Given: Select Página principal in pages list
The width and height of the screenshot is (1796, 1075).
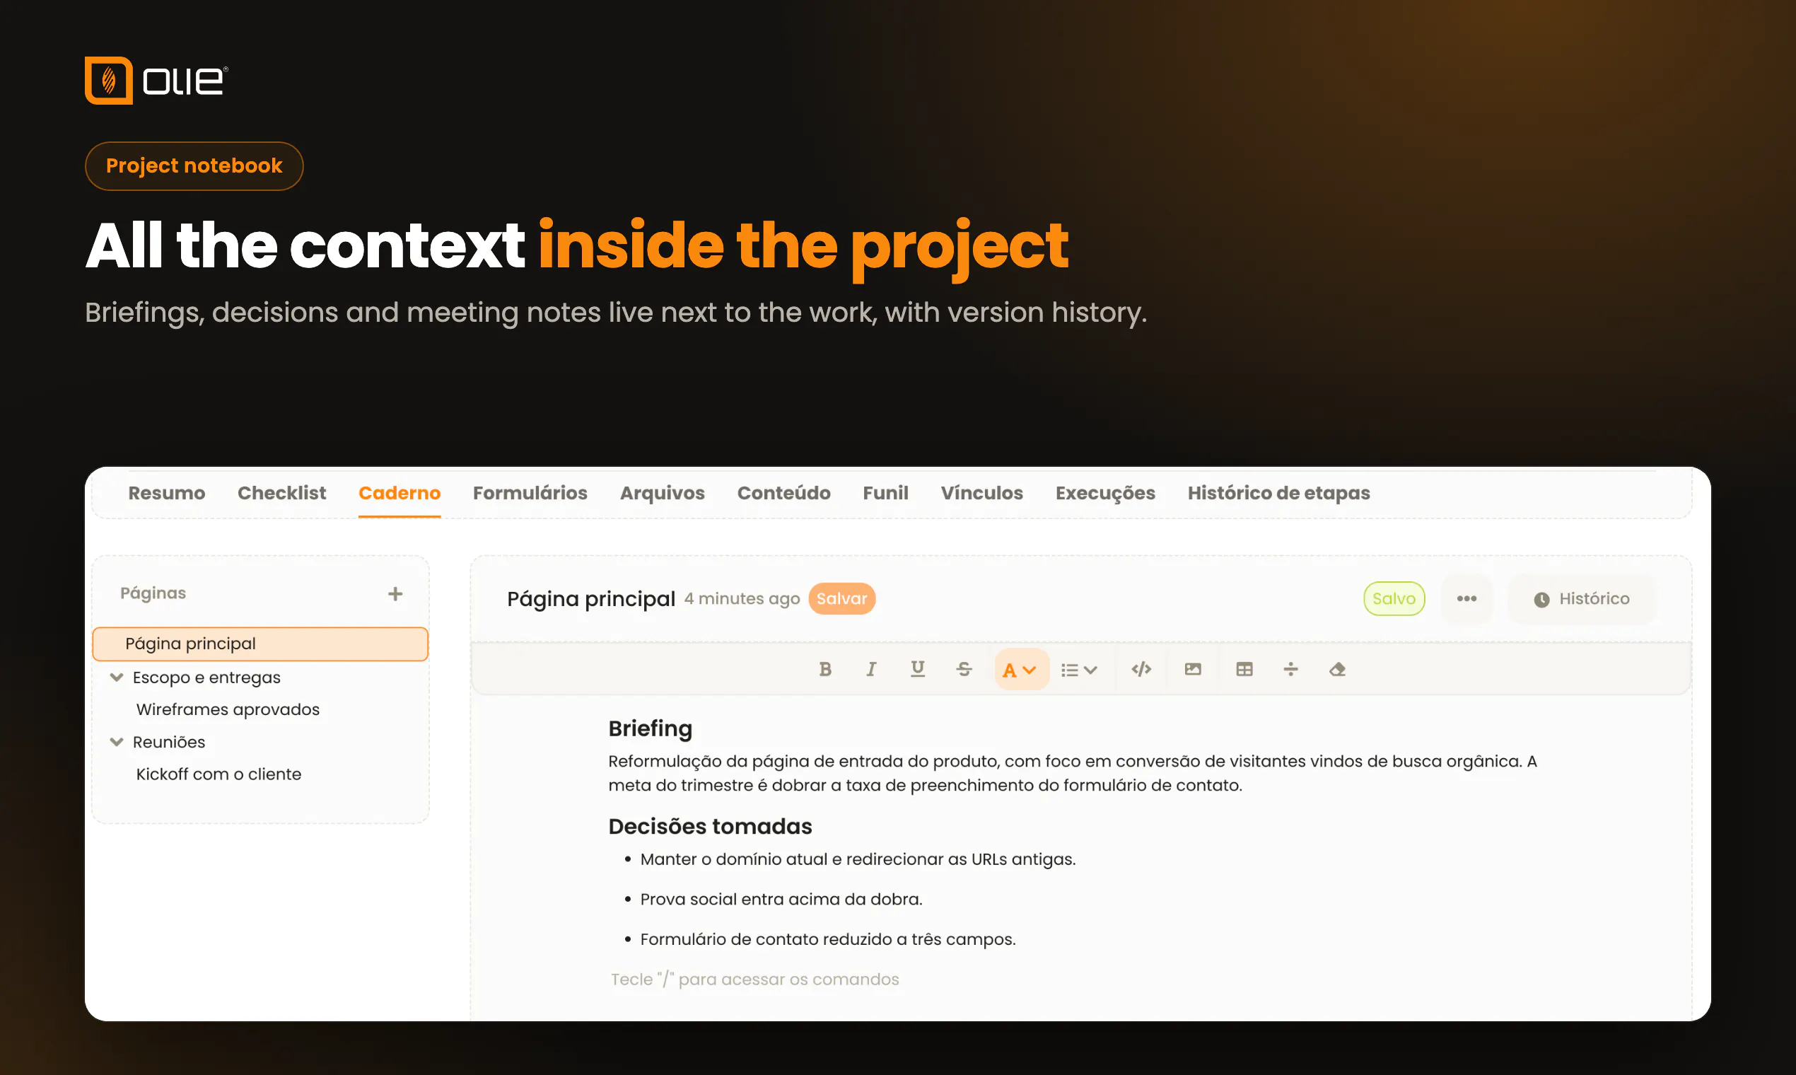Looking at the screenshot, I should tap(261, 644).
